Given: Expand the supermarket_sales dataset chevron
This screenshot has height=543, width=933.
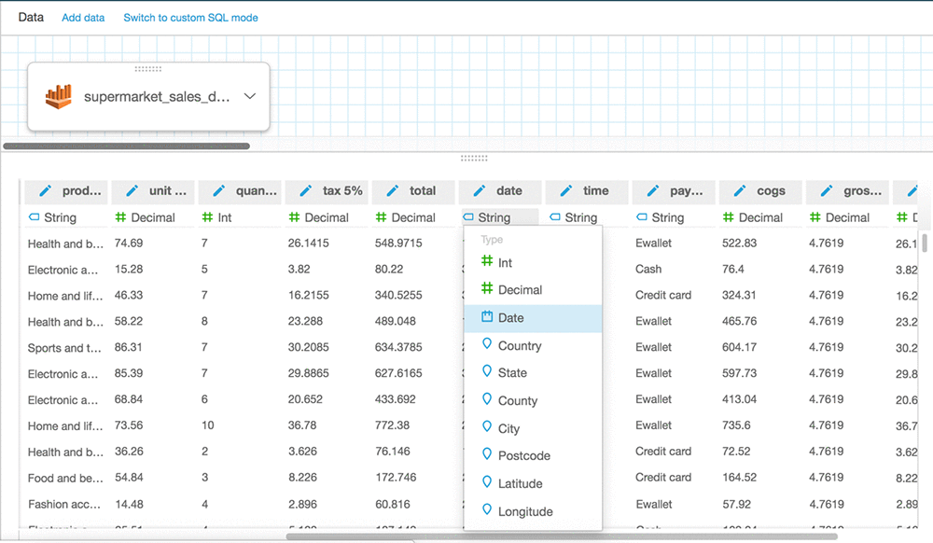Looking at the screenshot, I should point(250,96).
